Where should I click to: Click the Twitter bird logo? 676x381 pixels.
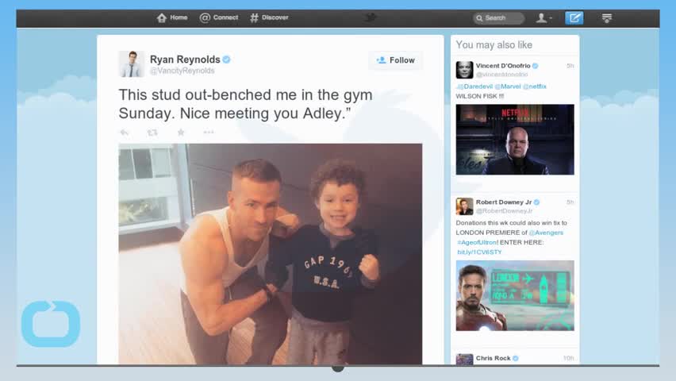(x=371, y=17)
